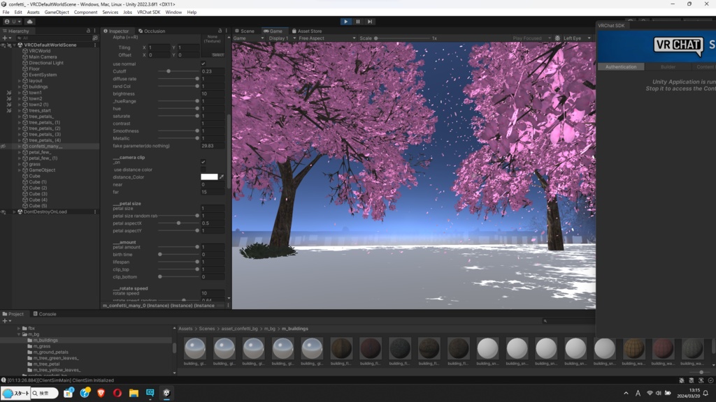Open the Inspector three-dot menu
716x402 pixels.
[226, 31]
